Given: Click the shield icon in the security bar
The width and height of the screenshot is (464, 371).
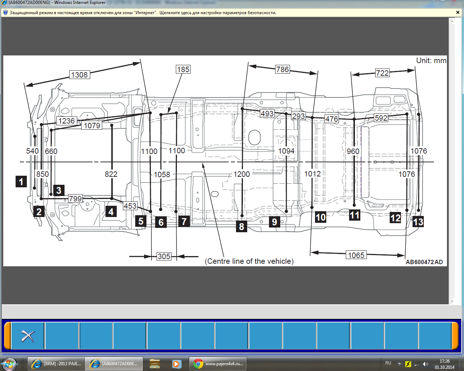Looking at the screenshot, I should tap(5, 13).
